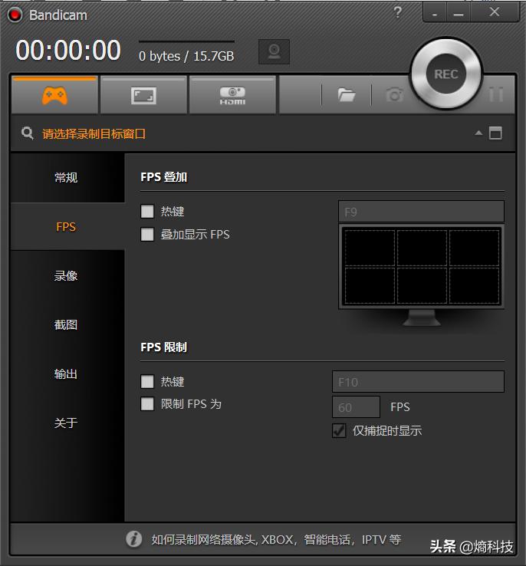Start recording with the REC button
The image size is (526, 566).
pyautogui.click(x=446, y=74)
